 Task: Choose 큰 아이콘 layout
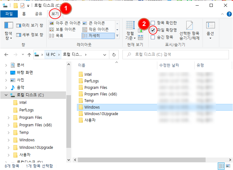[x=94, y=23]
